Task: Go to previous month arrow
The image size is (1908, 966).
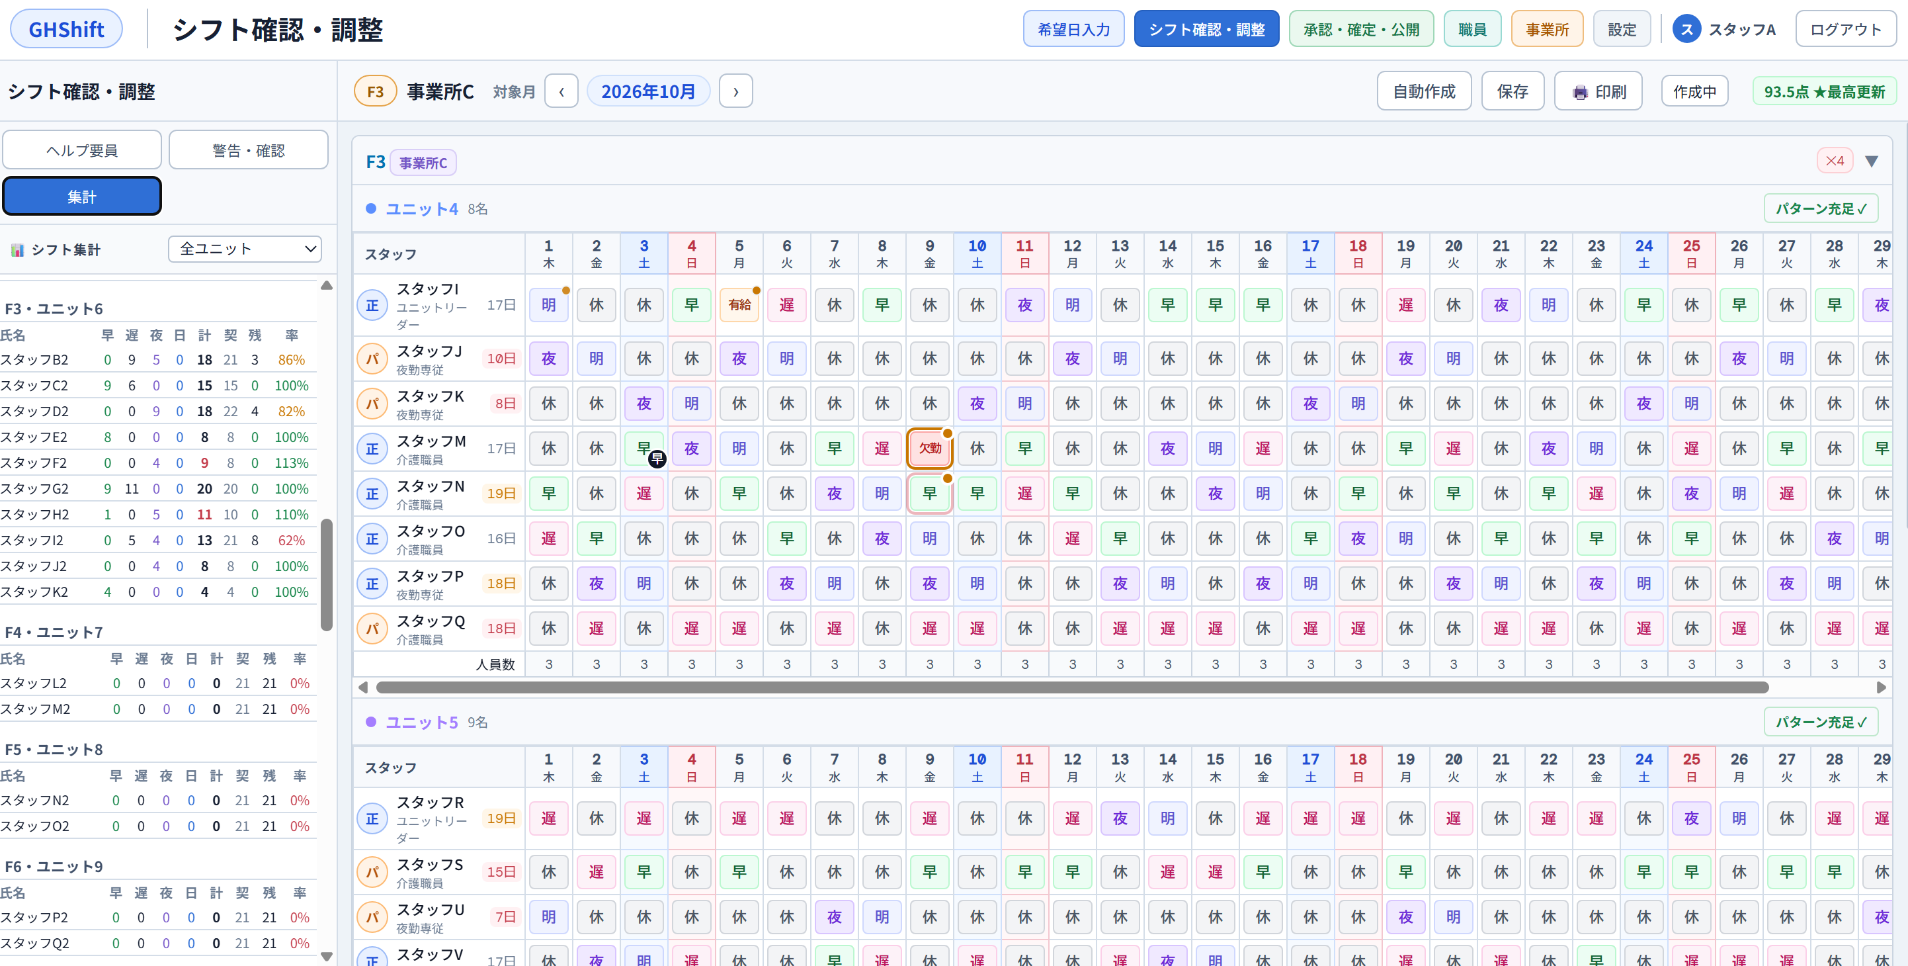Action: tap(561, 91)
